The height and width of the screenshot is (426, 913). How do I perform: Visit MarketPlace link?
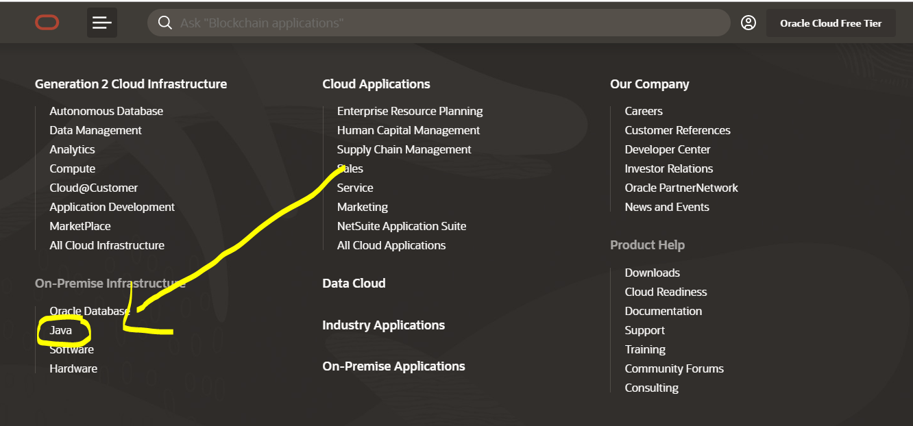pyautogui.click(x=80, y=226)
